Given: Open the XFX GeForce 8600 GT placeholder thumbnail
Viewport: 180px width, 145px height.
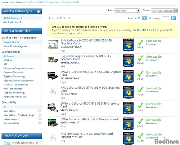Looking at the screenshot, I should click(x=53, y=92).
